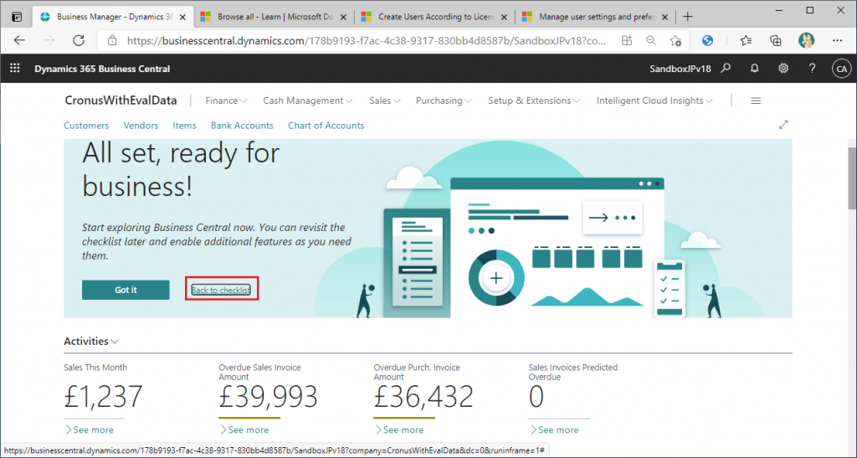Click the SandboxJPv18 environment name
The width and height of the screenshot is (857, 458).
click(x=680, y=69)
